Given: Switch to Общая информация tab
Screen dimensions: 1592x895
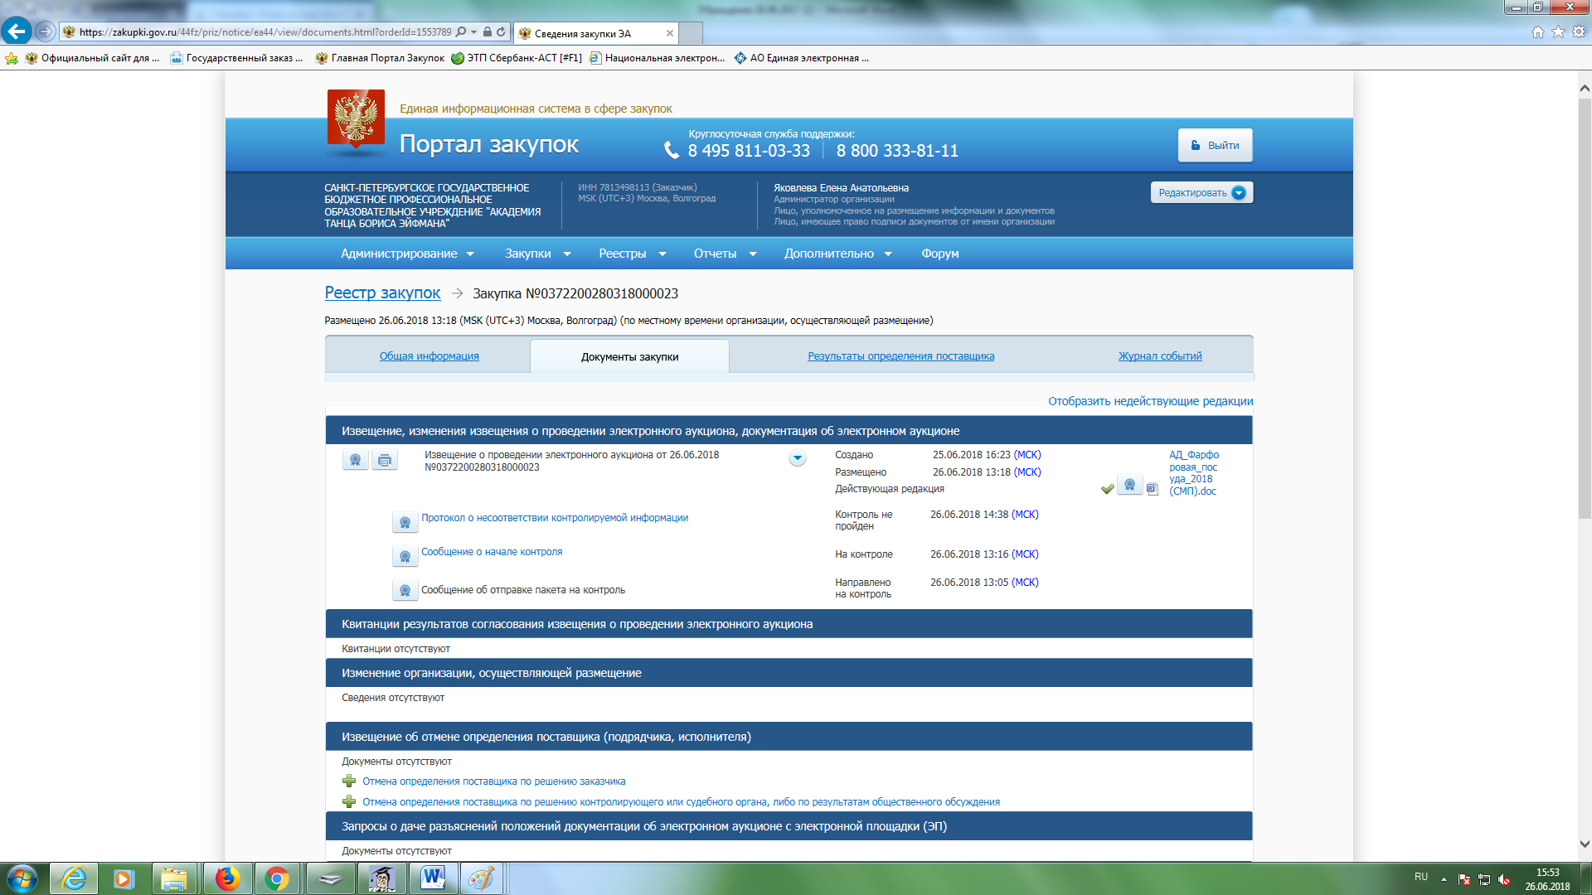Looking at the screenshot, I should pos(429,356).
